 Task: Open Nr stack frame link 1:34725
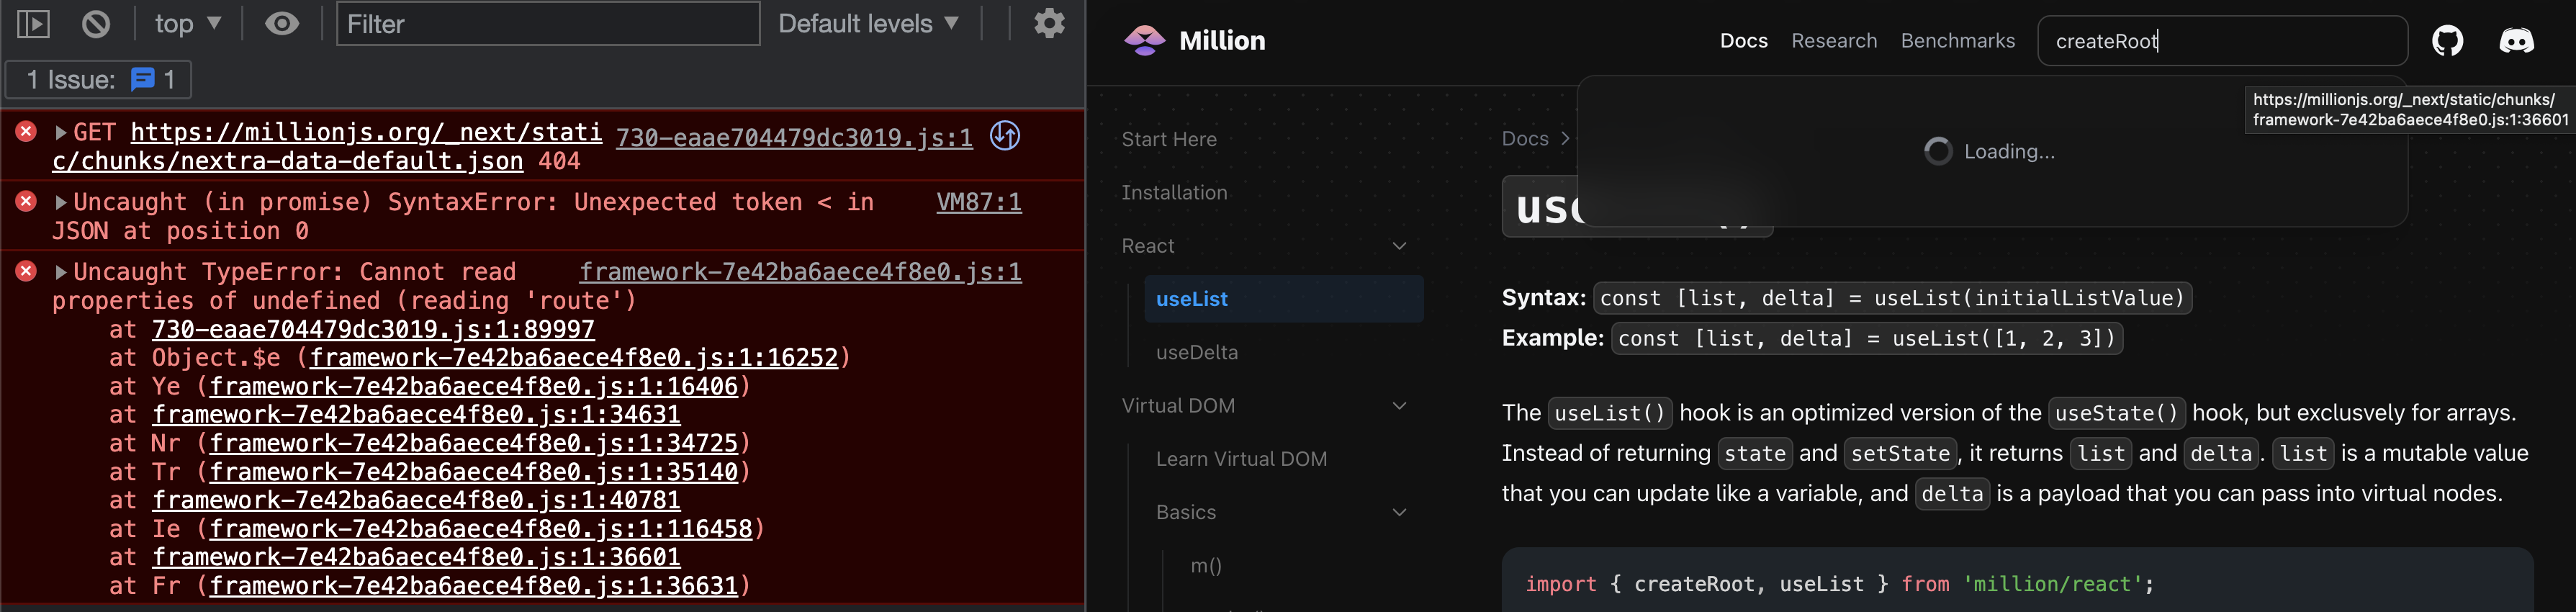473,443
